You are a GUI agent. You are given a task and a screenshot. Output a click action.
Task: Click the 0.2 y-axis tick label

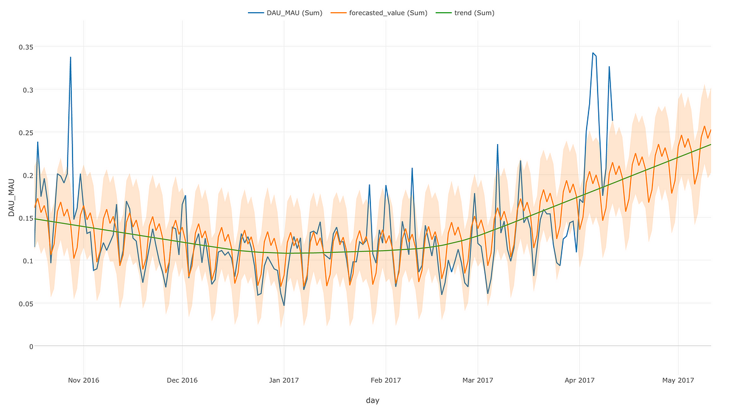27,175
